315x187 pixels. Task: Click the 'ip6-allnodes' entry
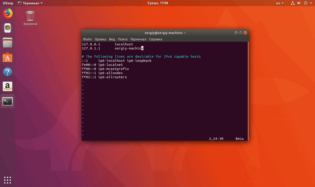click(x=110, y=73)
